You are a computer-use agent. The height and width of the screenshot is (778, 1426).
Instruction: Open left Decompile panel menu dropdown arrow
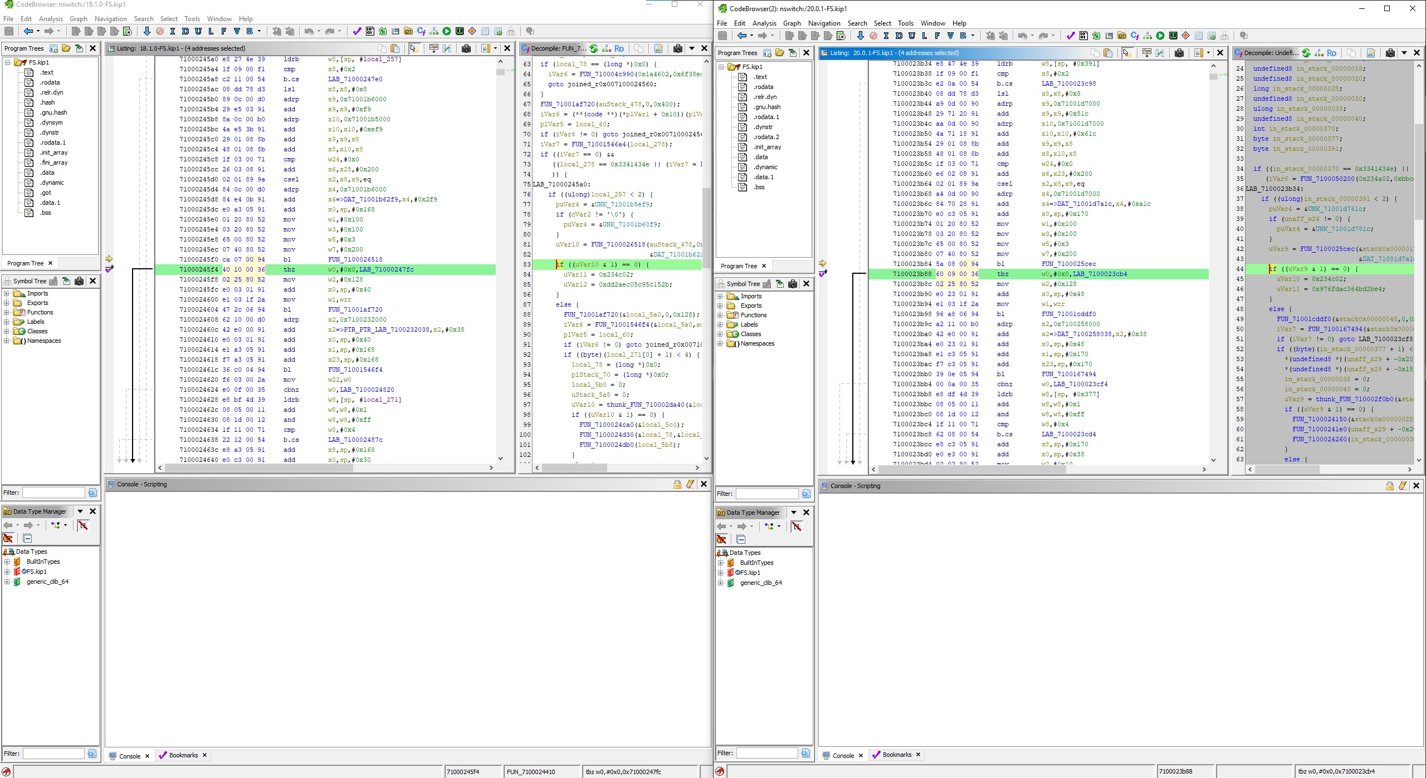pyautogui.click(x=692, y=48)
